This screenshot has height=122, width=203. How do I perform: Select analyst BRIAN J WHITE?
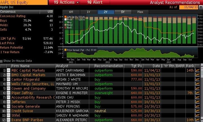pyautogui.click(x=68, y=80)
